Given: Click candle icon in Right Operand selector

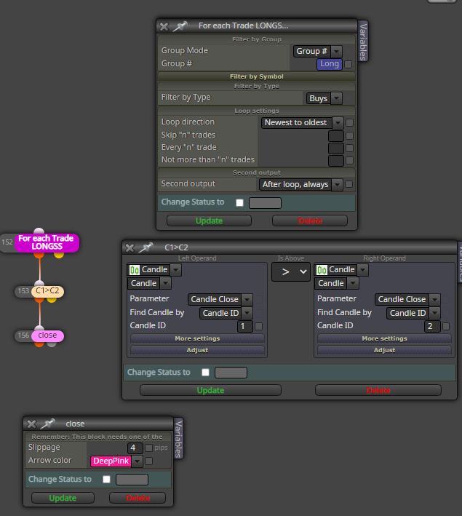Looking at the screenshot, I should 322,270.
